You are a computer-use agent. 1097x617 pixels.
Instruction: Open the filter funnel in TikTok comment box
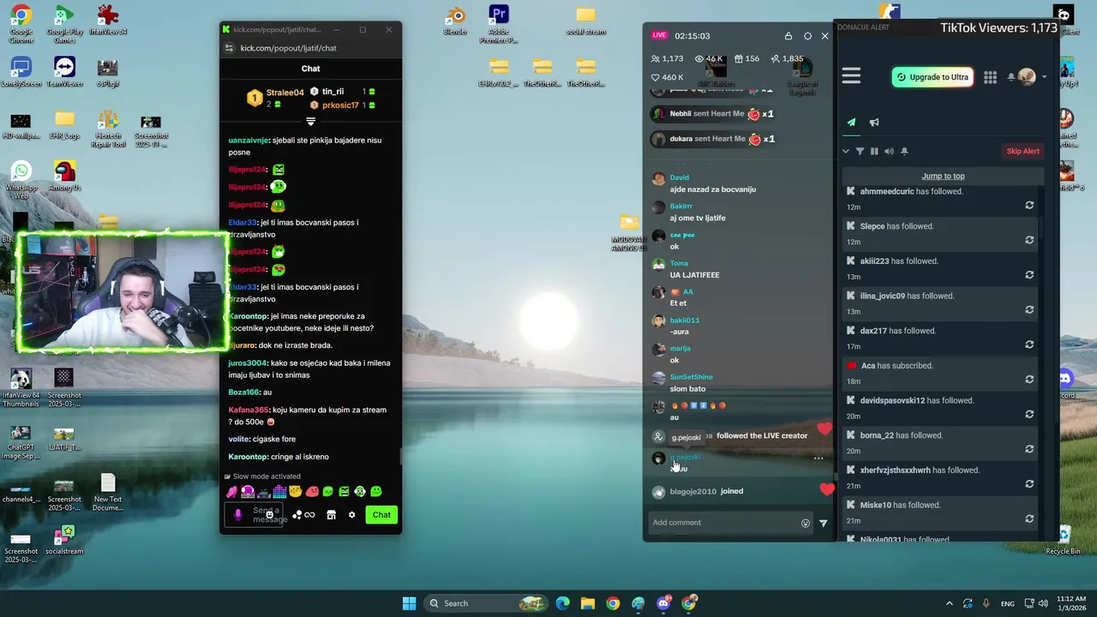coord(824,523)
